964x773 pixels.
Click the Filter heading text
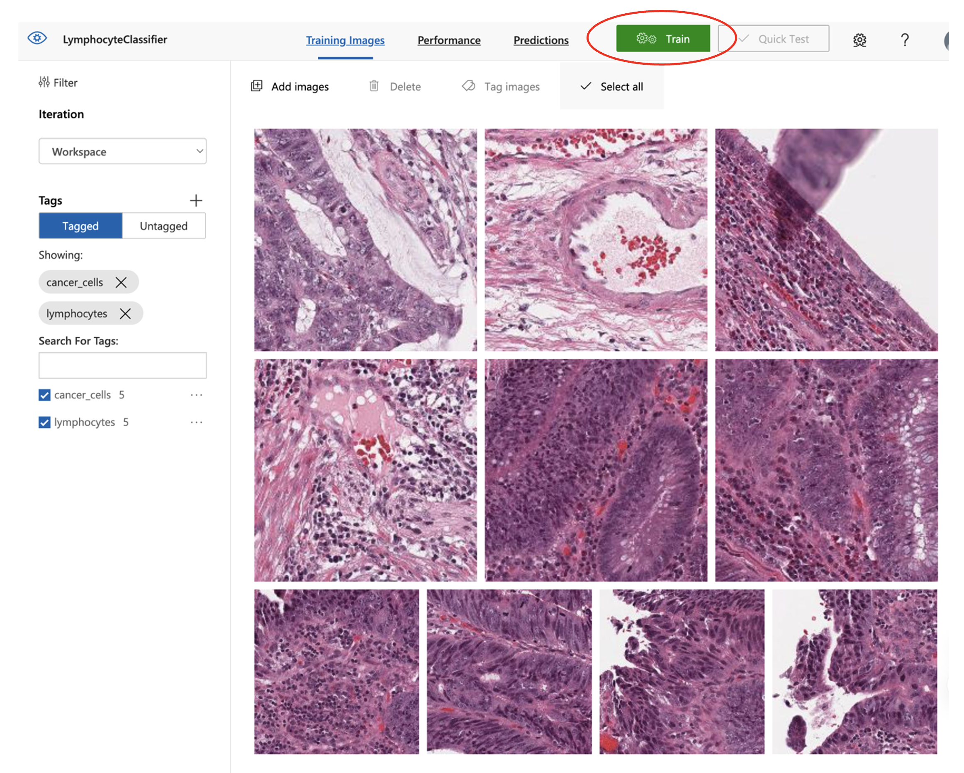65,83
